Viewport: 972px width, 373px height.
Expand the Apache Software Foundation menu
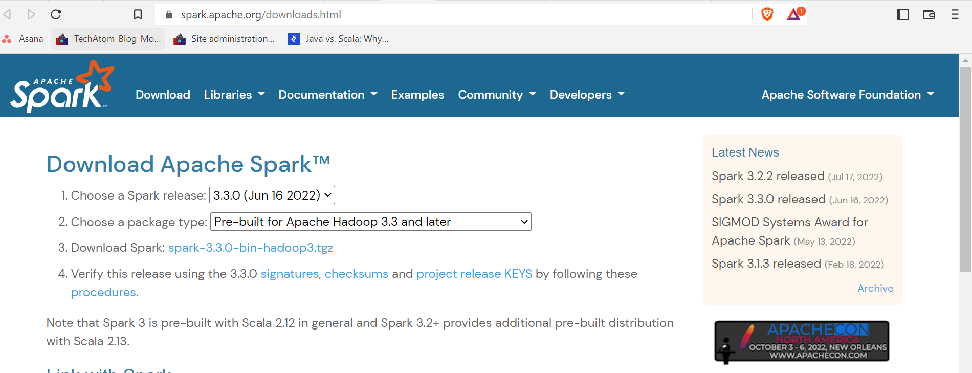(848, 95)
